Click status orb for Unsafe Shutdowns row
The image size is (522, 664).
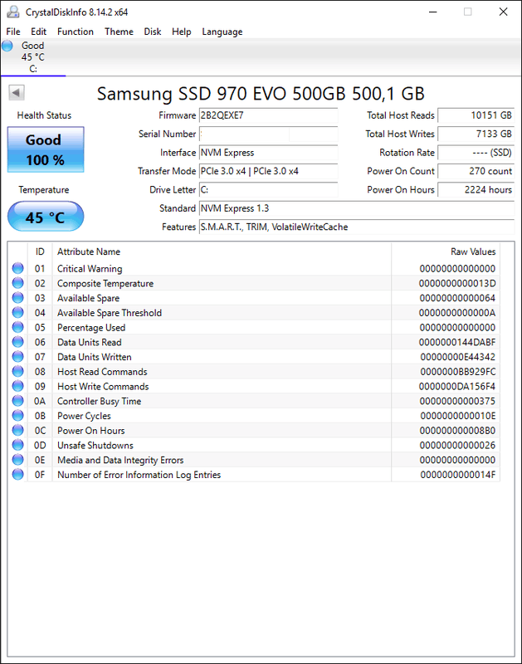(x=17, y=445)
